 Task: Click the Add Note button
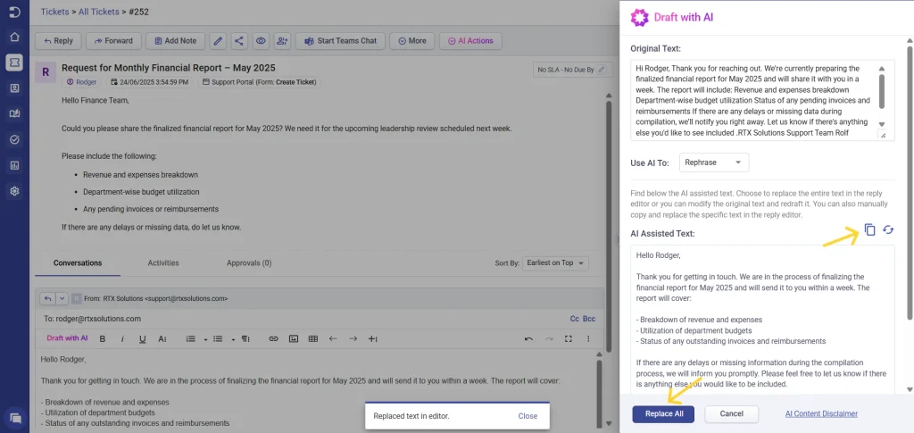176,41
